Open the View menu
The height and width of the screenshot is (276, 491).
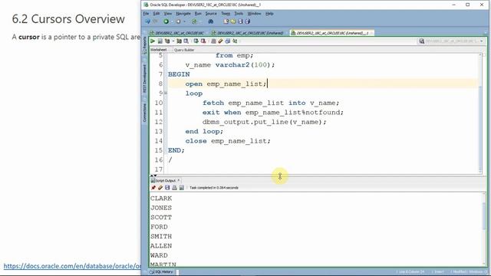pyautogui.click(x=168, y=14)
